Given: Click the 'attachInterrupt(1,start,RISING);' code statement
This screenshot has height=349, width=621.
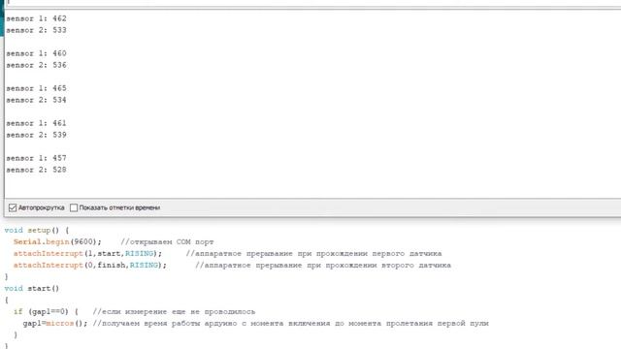Looking at the screenshot, I should pyautogui.click(x=87, y=253).
